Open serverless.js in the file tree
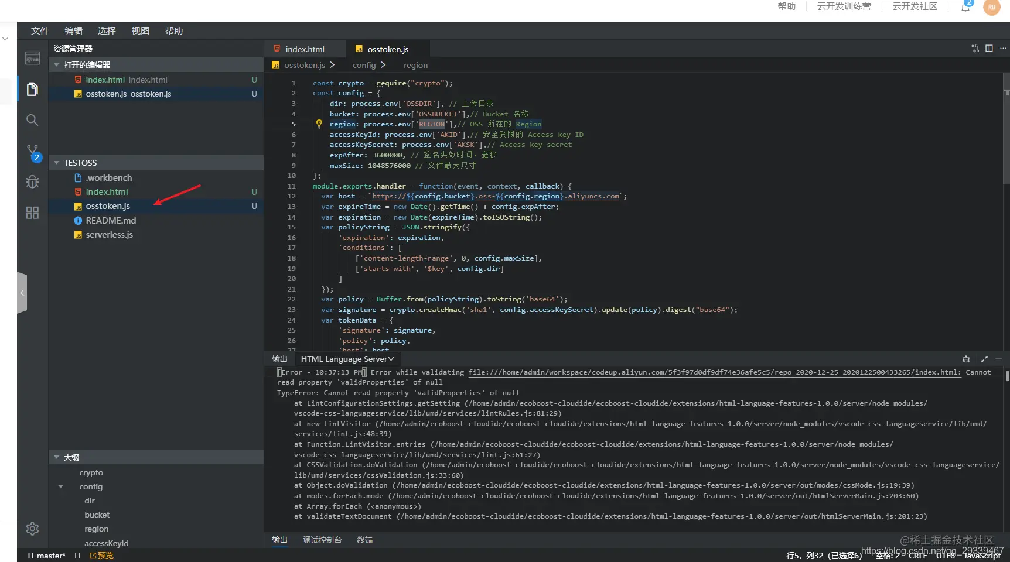Image resolution: width=1010 pixels, height=562 pixels. (109, 235)
